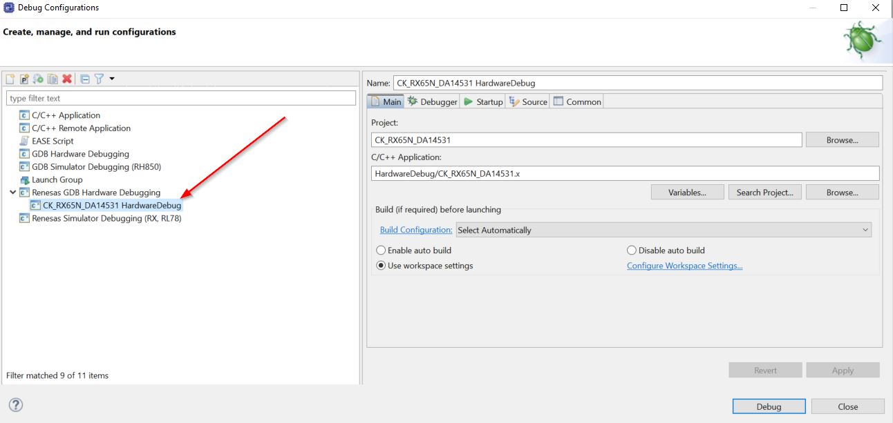Select Renesas GDB Hardware Debugging row
Viewport: 893px width, 423px height.
pyautogui.click(x=96, y=193)
